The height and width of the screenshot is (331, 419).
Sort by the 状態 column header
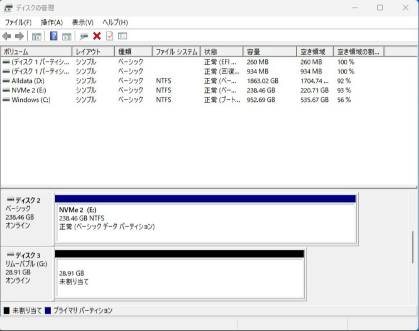point(222,52)
